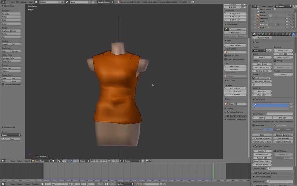
Task: Click the grease pencil draw brush icon
Action: (226, 29)
